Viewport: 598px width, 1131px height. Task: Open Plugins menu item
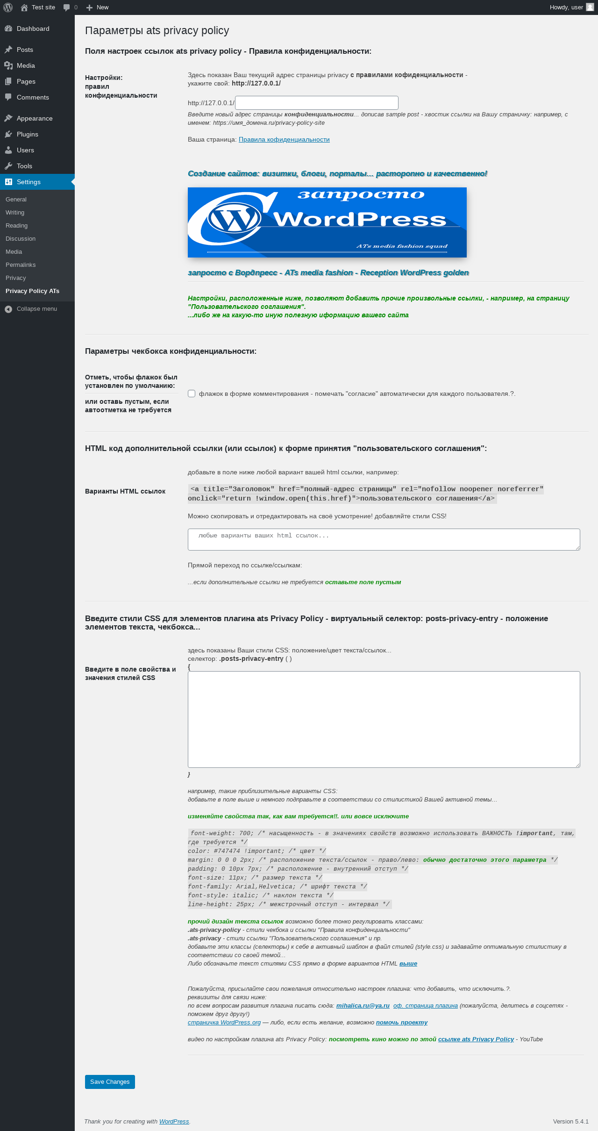[x=37, y=134]
